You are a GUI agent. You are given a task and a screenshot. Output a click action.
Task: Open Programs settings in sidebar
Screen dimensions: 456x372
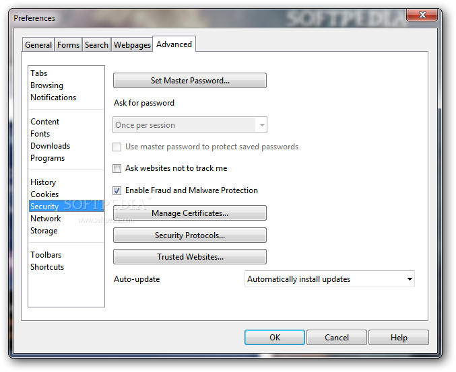[x=66, y=158]
